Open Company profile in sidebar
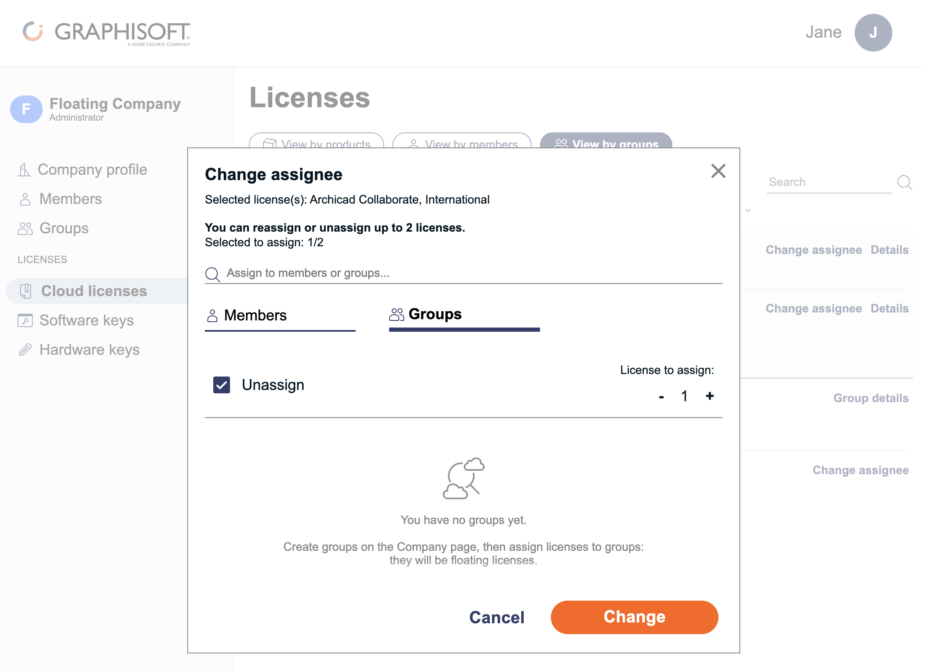925x671 pixels. point(92,170)
